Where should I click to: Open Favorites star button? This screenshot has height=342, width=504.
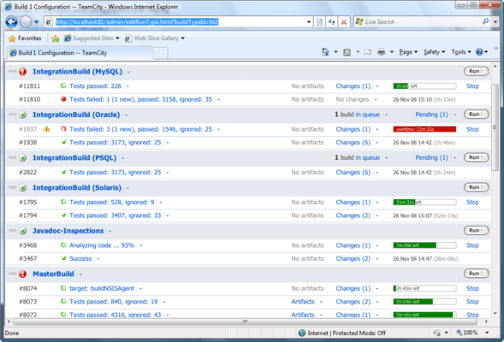25,38
